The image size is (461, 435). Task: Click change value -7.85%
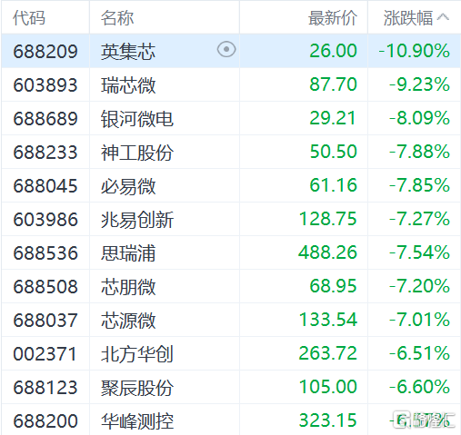tap(419, 185)
